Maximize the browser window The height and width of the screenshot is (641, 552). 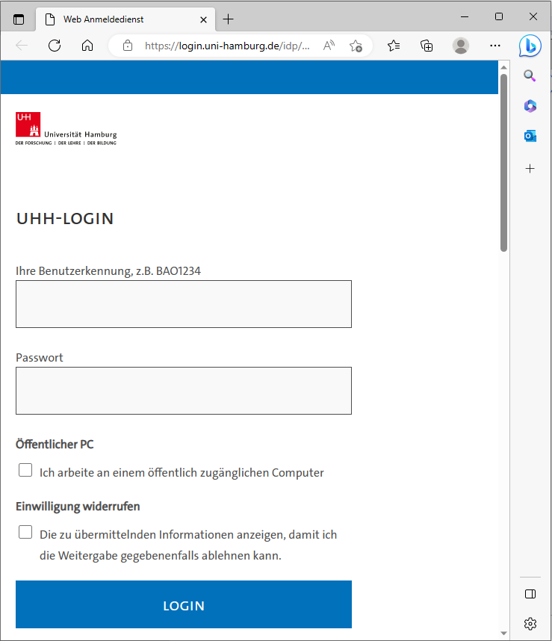[x=499, y=16]
